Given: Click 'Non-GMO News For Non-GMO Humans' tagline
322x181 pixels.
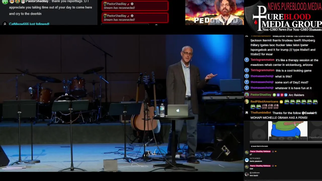Looking at the screenshot, I should (x=292, y=30).
